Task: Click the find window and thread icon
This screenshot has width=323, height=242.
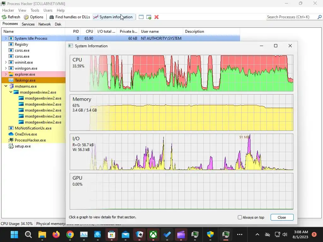Action: tap(149, 17)
